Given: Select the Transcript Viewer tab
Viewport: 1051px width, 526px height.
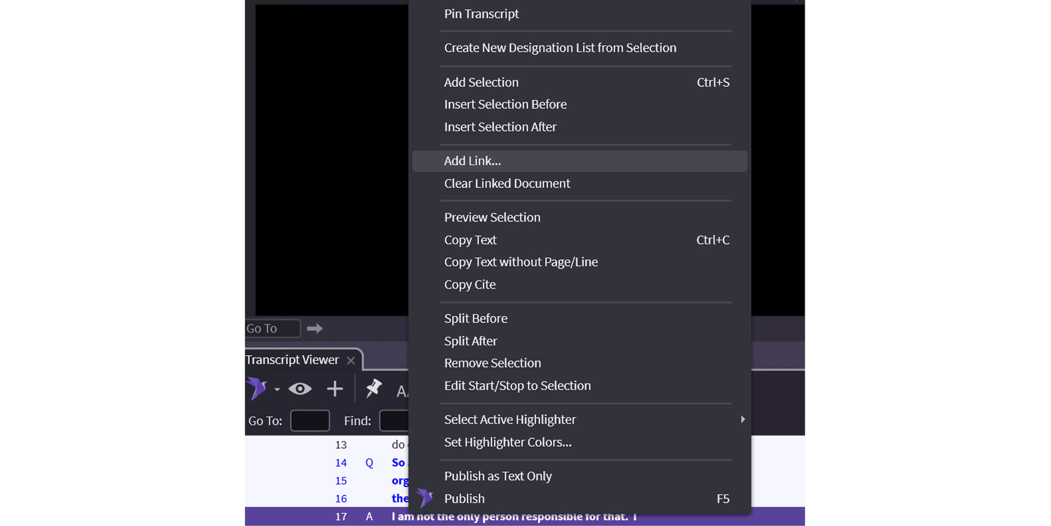Looking at the screenshot, I should point(292,360).
